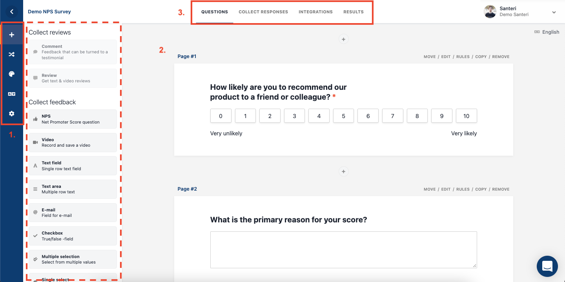Add a Text area element
The image size is (565, 282).
(73, 189)
